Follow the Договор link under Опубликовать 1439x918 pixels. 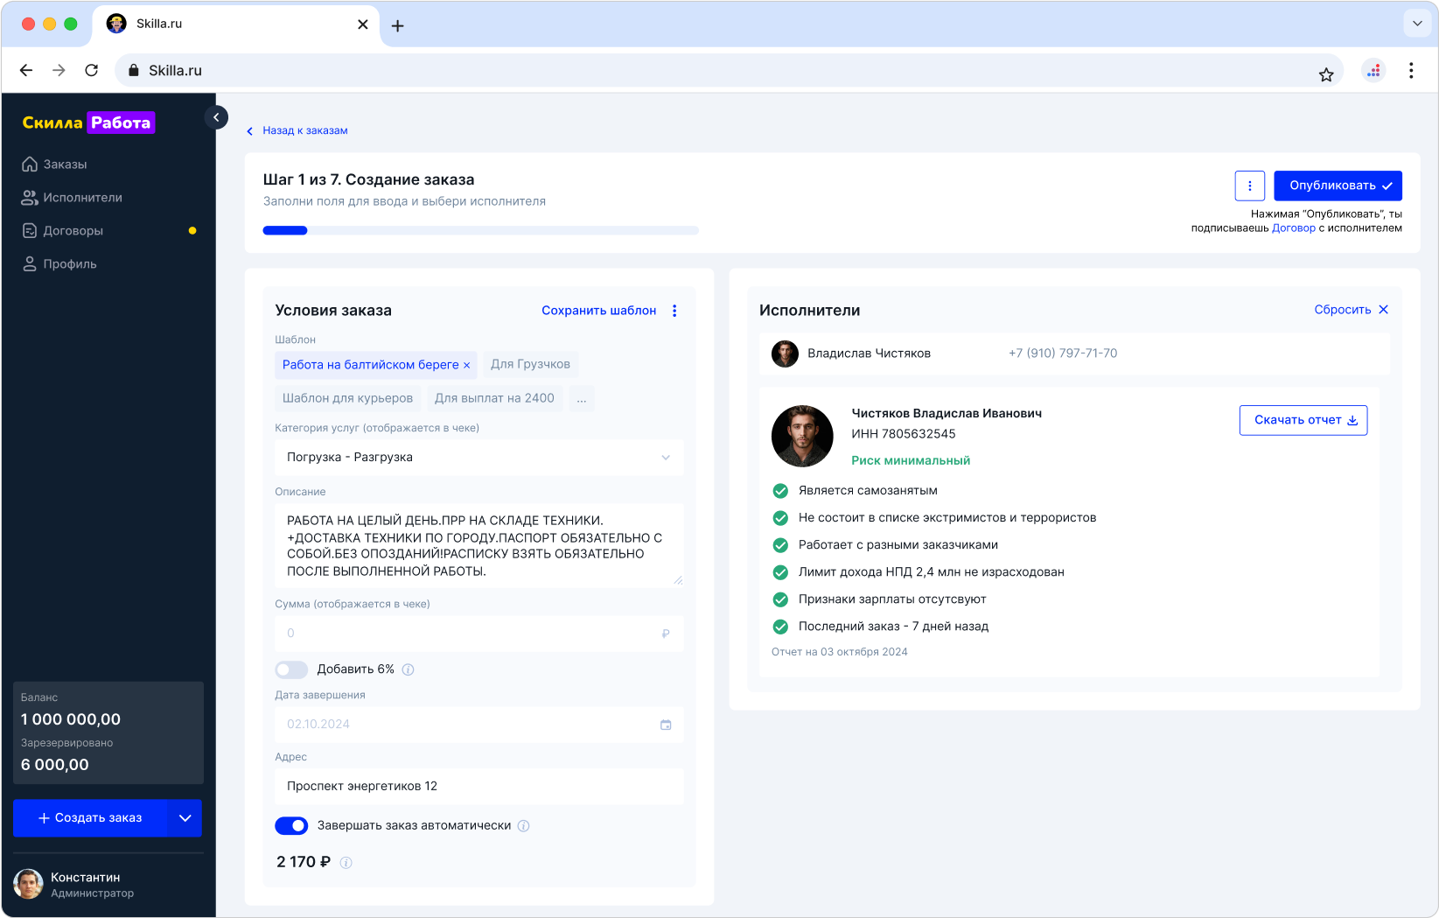click(x=1294, y=228)
